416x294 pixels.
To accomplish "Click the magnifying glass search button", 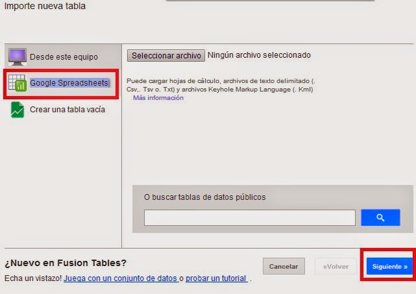I will click(380, 217).
